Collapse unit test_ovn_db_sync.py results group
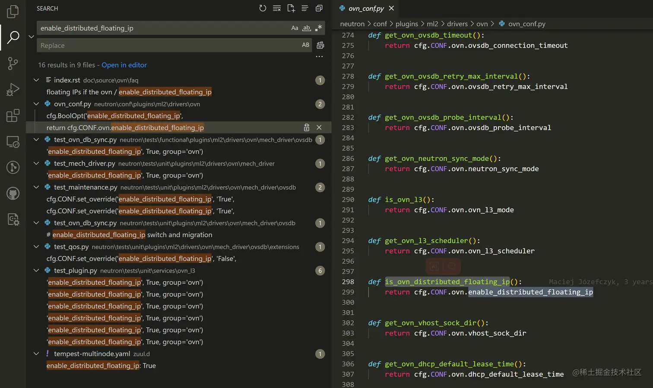 tap(36, 223)
